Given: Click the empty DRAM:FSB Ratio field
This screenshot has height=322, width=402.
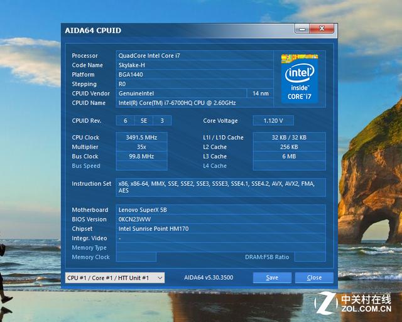Looking at the screenshot, I should 310,257.
